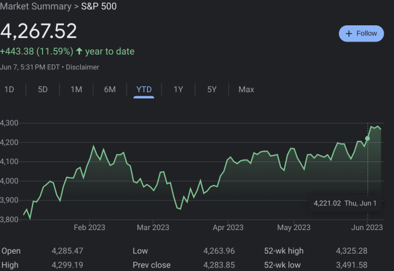The image size is (394, 271).
Task: Click the S&P 500 breadcrumb title
Action: click(99, 6)
